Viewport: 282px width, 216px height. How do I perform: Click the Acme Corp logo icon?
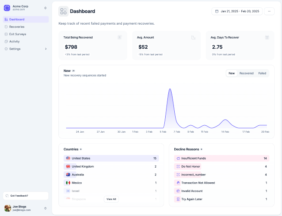coord(7,8)
